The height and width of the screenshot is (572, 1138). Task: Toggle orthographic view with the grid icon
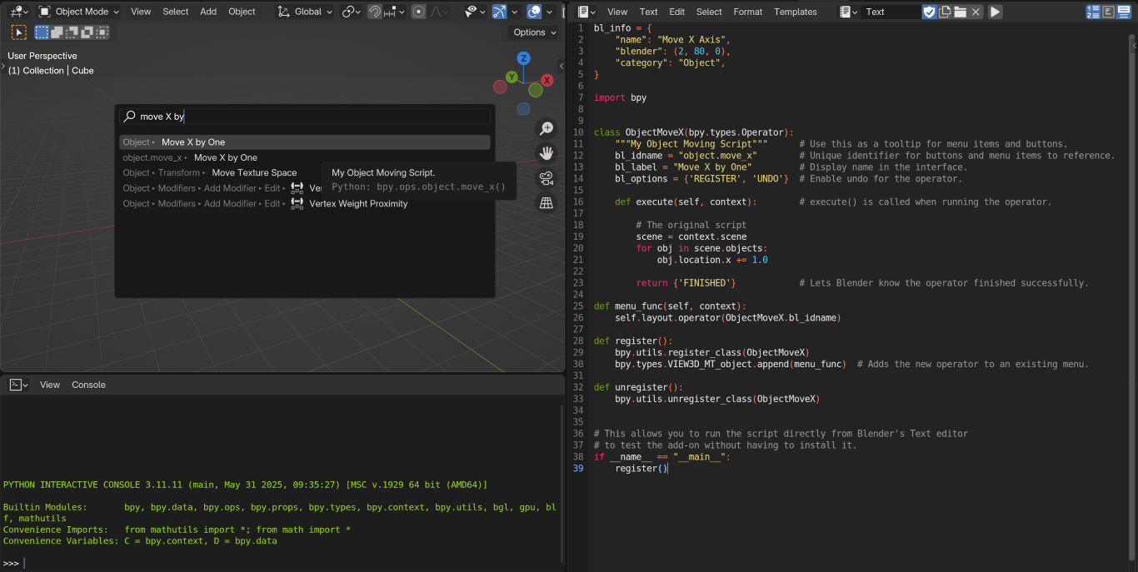click(546, 202)
